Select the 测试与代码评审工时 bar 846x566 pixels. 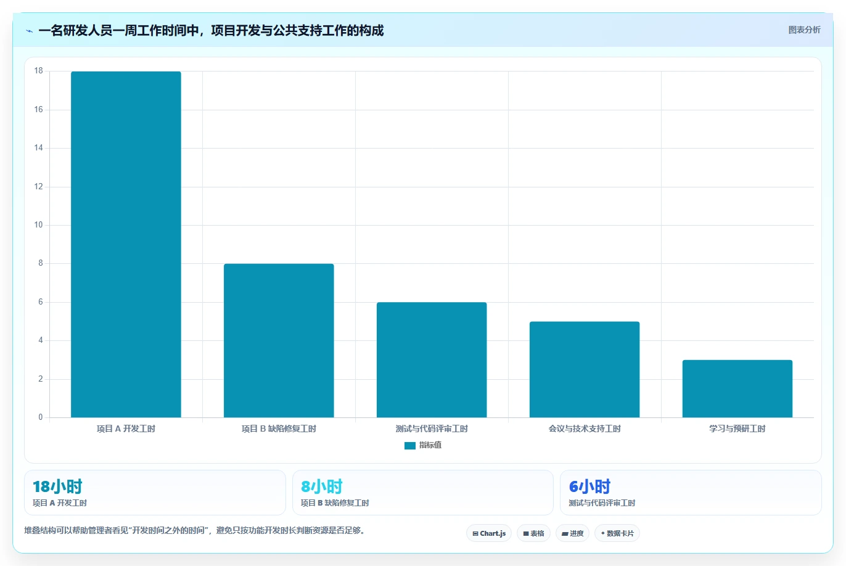[x=432, y=360]
